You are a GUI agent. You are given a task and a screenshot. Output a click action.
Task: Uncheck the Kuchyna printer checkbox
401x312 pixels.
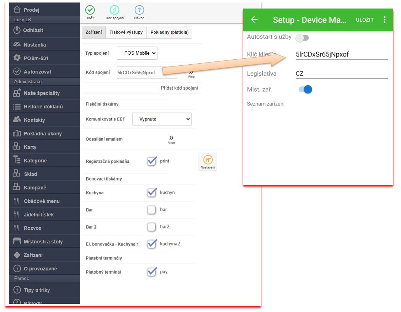152,193
